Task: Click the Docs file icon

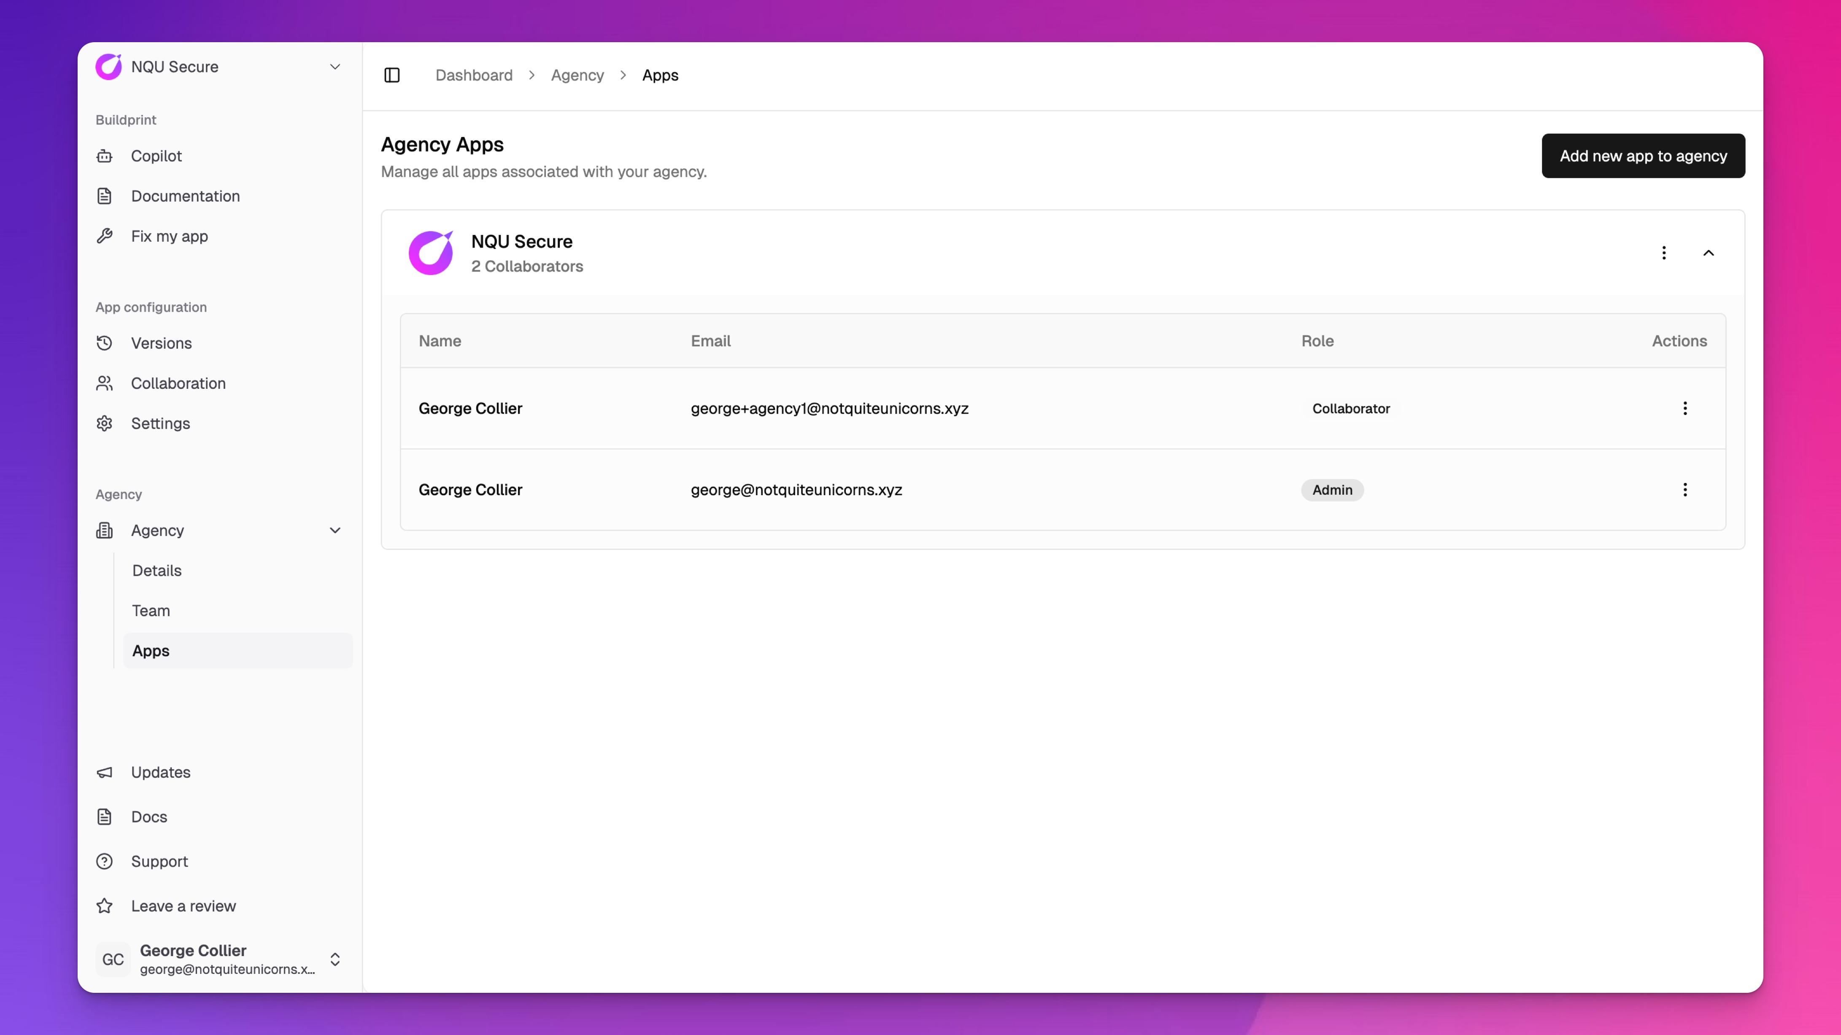Action: (104, 817)
